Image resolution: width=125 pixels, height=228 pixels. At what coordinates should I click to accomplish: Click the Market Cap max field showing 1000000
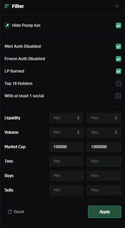tap(104, 147)
